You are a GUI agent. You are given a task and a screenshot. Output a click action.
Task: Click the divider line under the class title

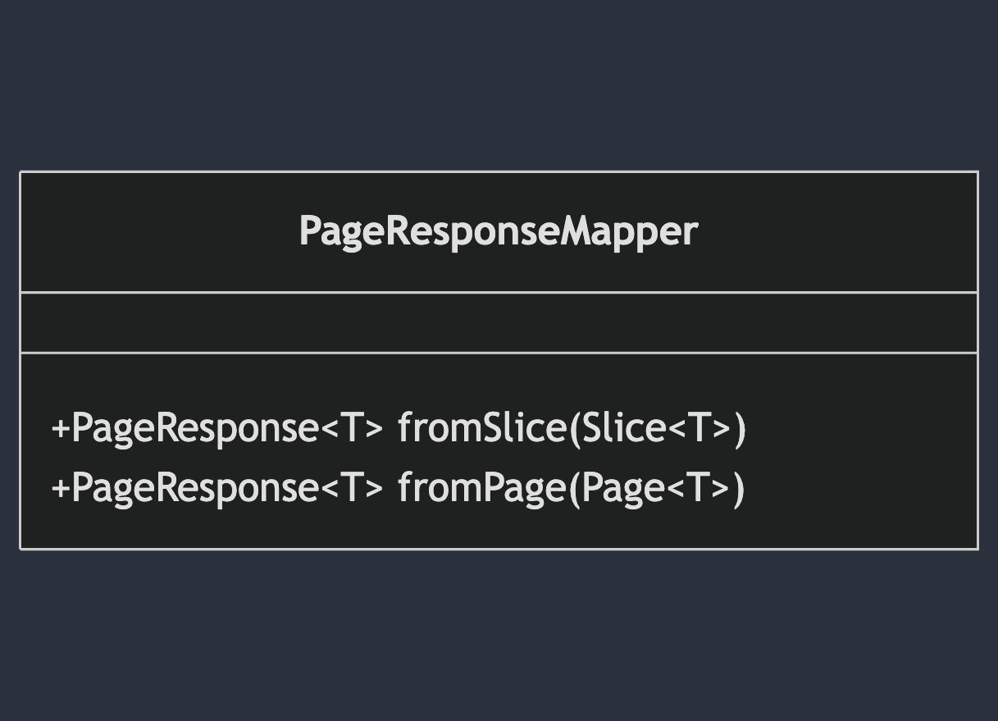tap(498, 292)
